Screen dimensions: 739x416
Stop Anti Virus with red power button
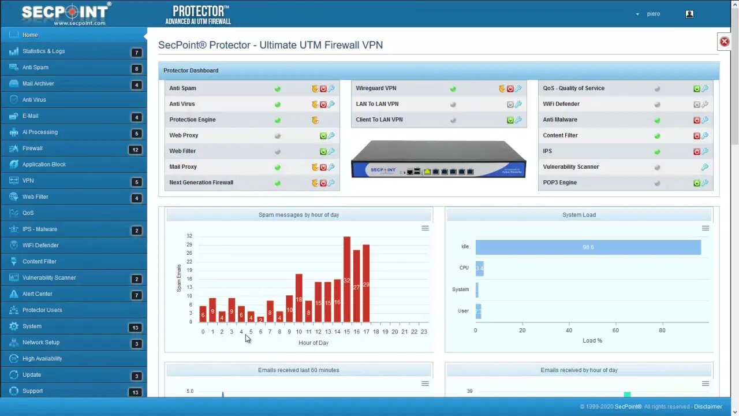[x=323, y=104]
